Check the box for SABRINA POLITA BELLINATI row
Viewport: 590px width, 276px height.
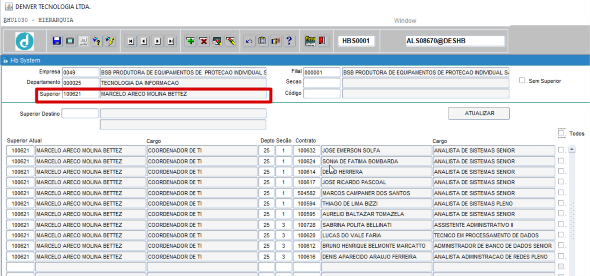(x=561, y=224)
